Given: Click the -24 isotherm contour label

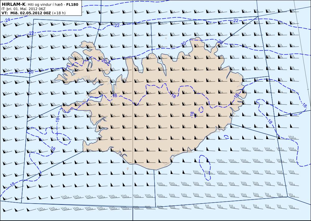Looking at the screenshot, I should click(7, 20).
